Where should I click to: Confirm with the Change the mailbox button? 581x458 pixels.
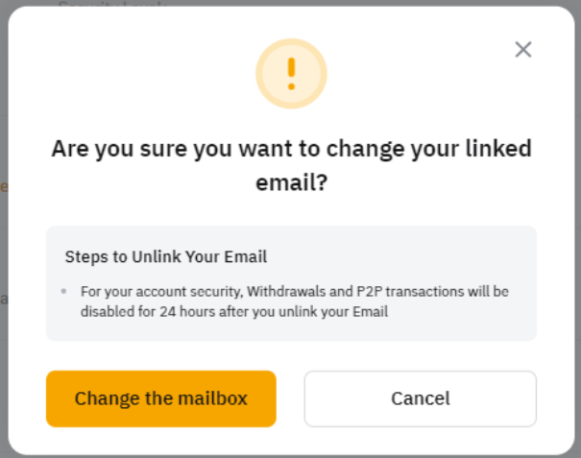tap(161, 398)
